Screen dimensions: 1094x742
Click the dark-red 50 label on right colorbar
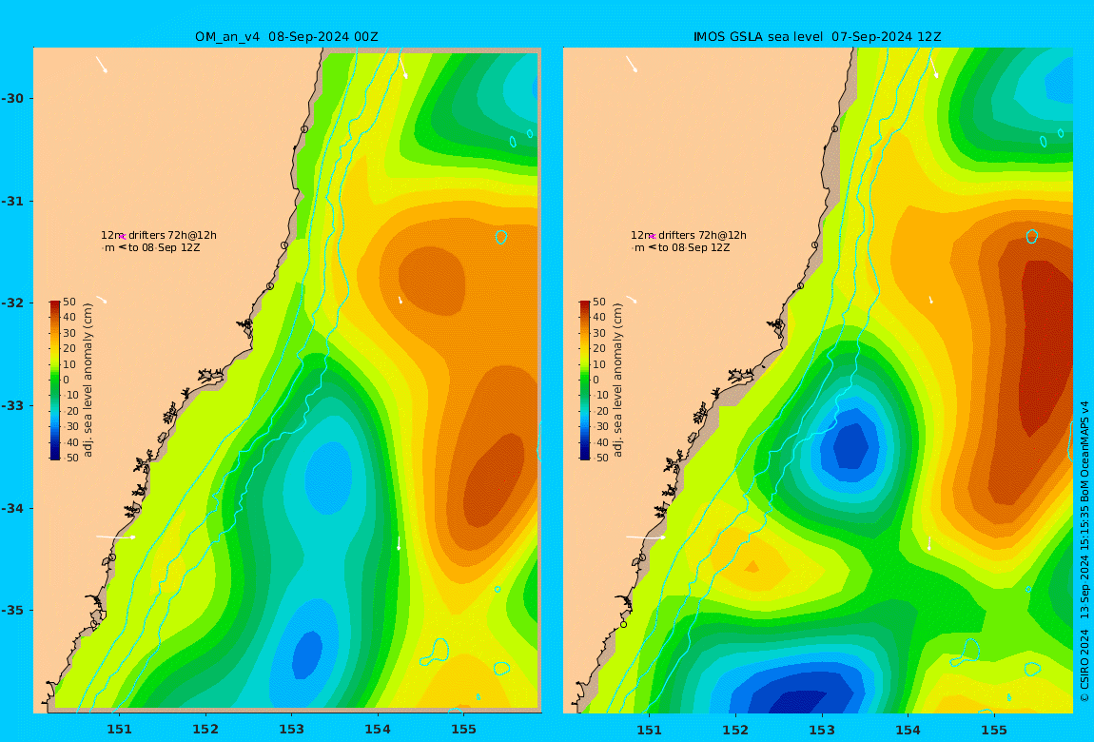[x=599, y=303]
